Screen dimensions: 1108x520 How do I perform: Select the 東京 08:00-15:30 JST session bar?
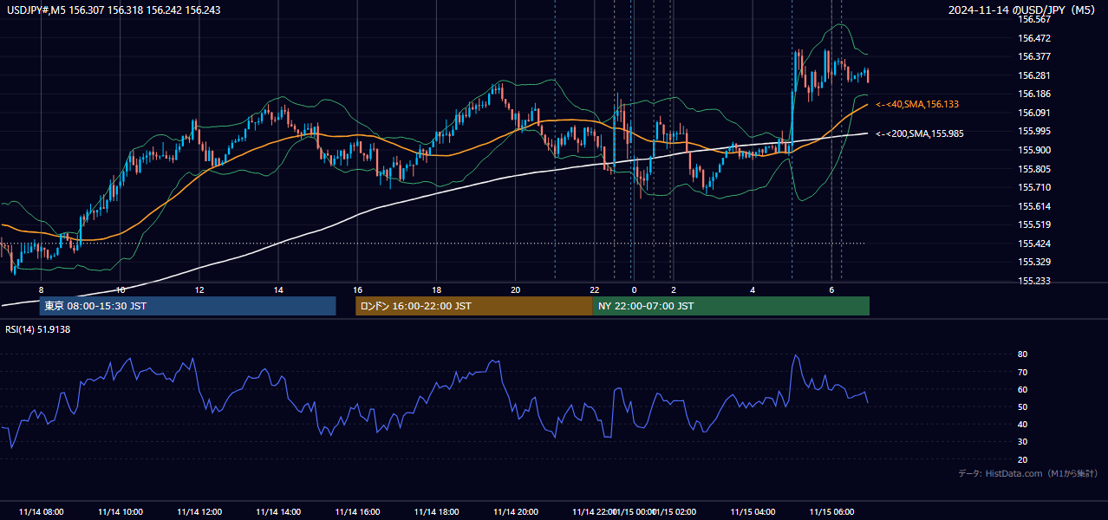pyautogui.click(x=187, y=306)
